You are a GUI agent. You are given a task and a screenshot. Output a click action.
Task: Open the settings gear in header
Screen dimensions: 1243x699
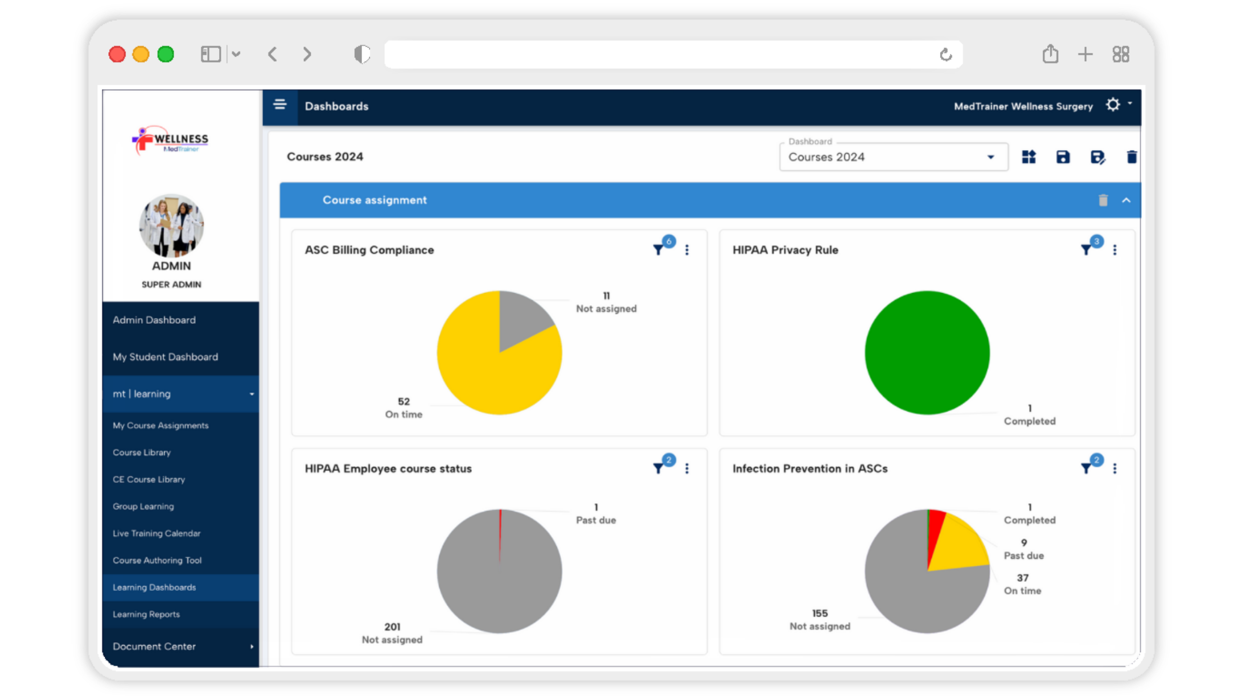[x=1112, y=105]
